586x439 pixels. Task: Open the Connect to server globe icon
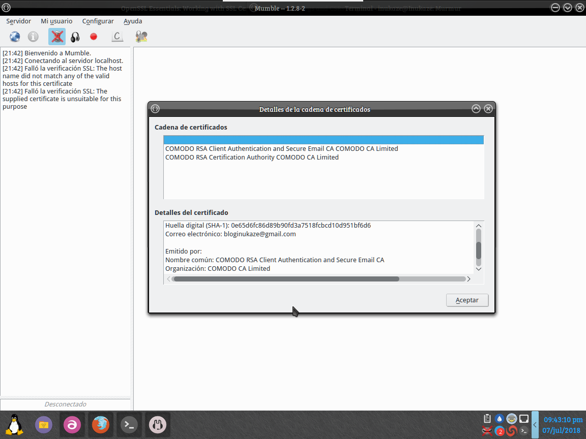(x=15, y=37)
